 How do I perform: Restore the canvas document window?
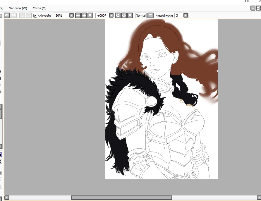258,8
